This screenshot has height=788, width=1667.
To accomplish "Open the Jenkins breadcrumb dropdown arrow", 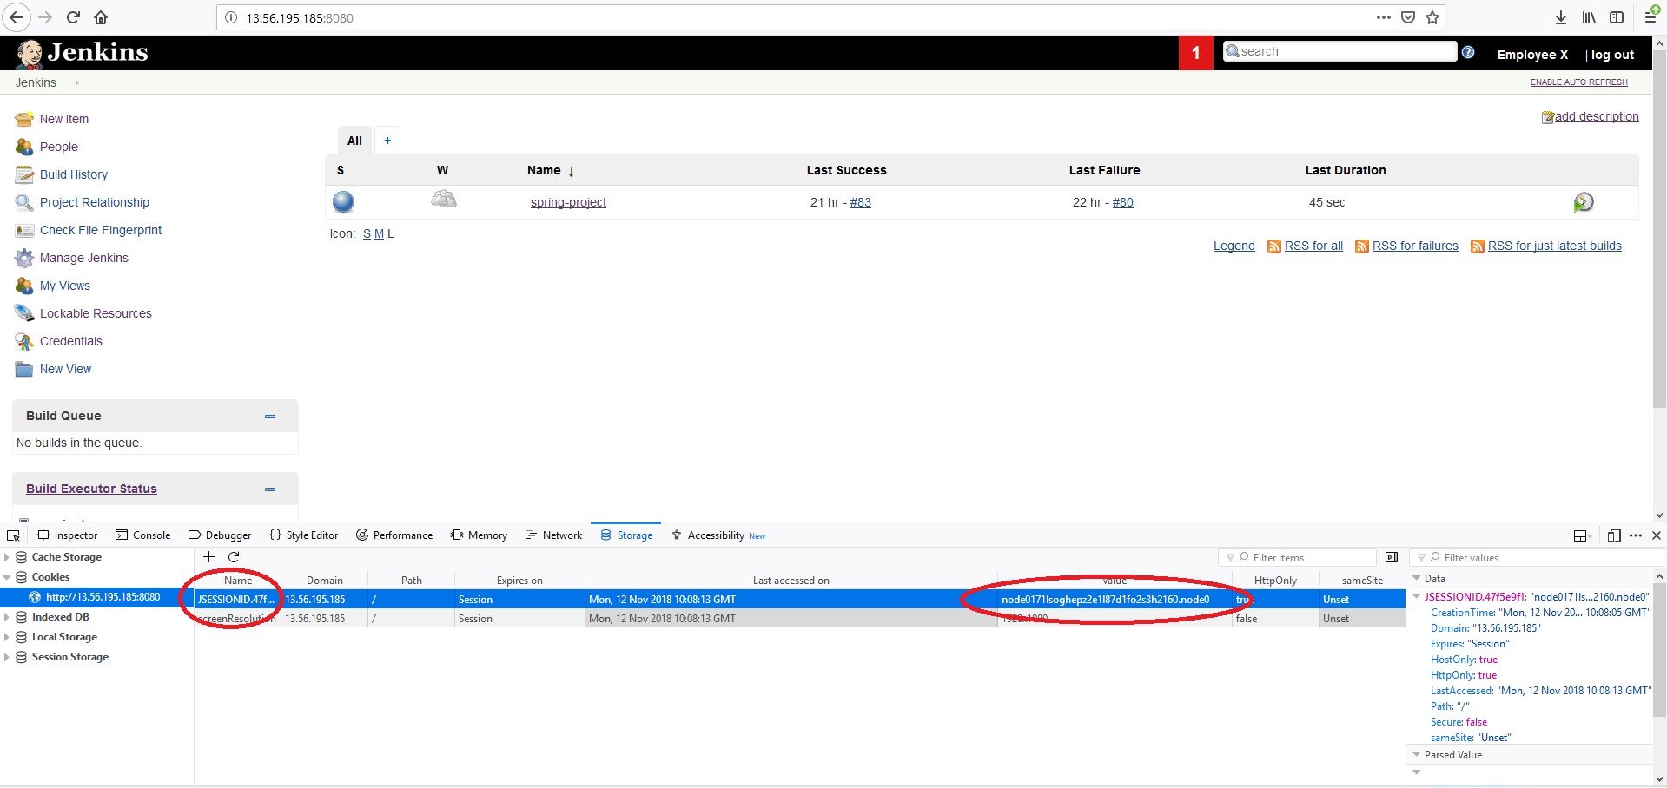I will tap(76, 83).
